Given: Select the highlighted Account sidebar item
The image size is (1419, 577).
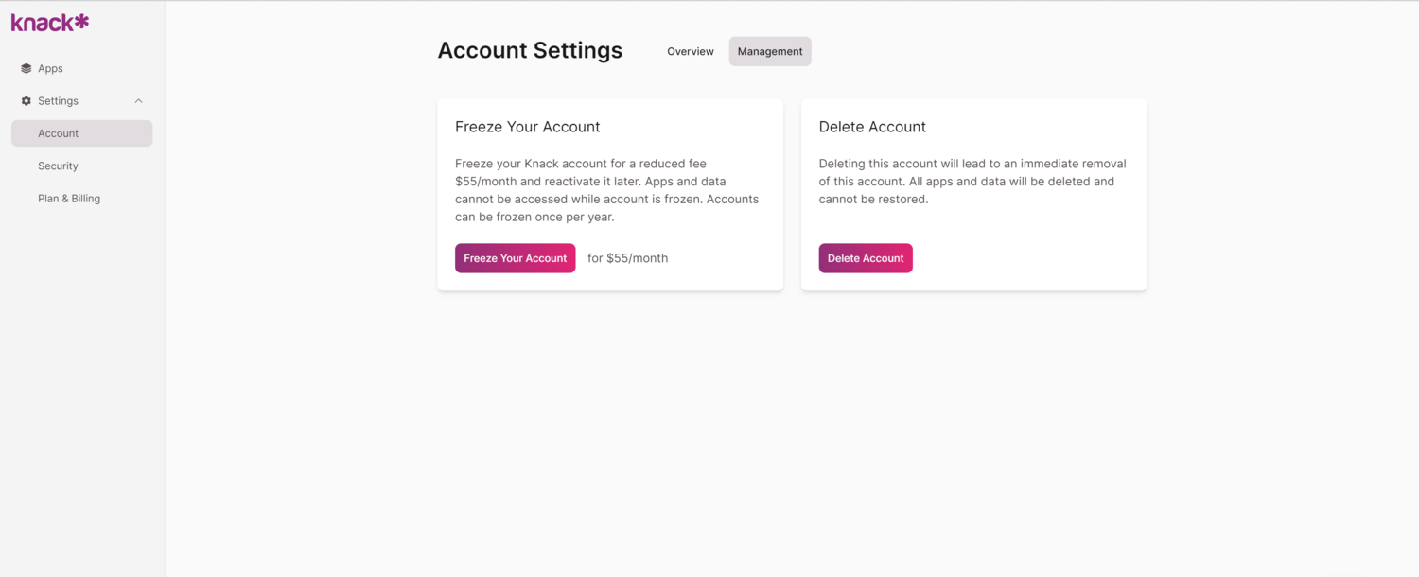Looking at the screenshot, I should [58, 132].
